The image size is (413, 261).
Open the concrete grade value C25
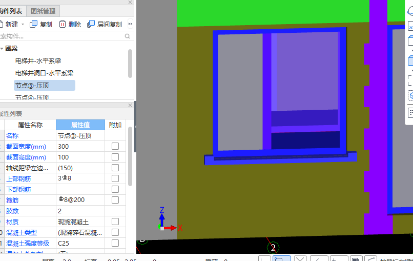click(x=80, y=243)
